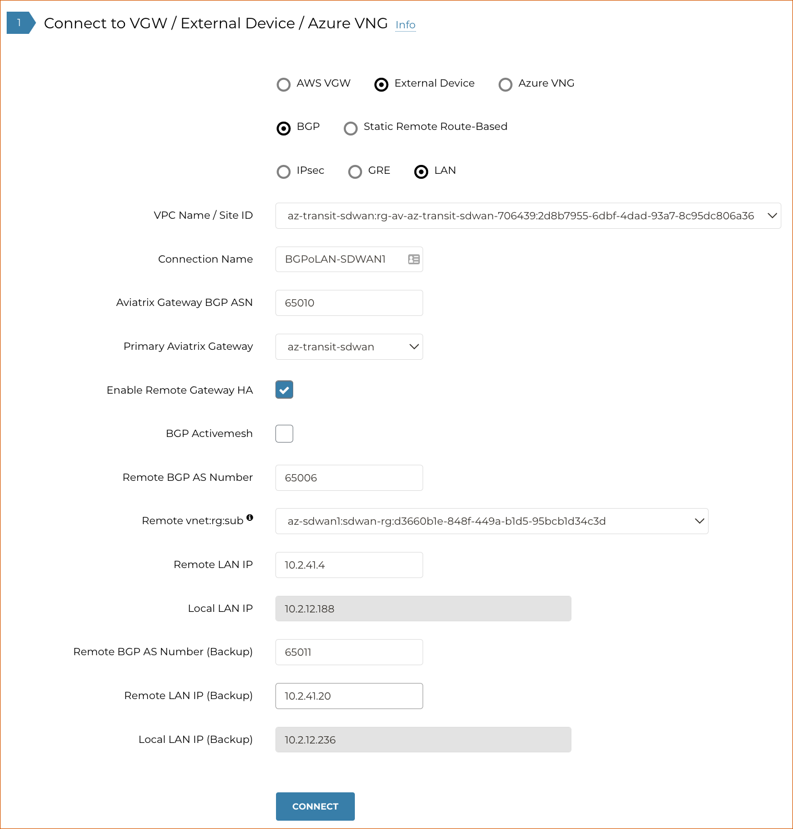Click the Aviatrix Gateway BGP ASN field
Viewport: 793px width, 829px height.
[x=349, y=303]
